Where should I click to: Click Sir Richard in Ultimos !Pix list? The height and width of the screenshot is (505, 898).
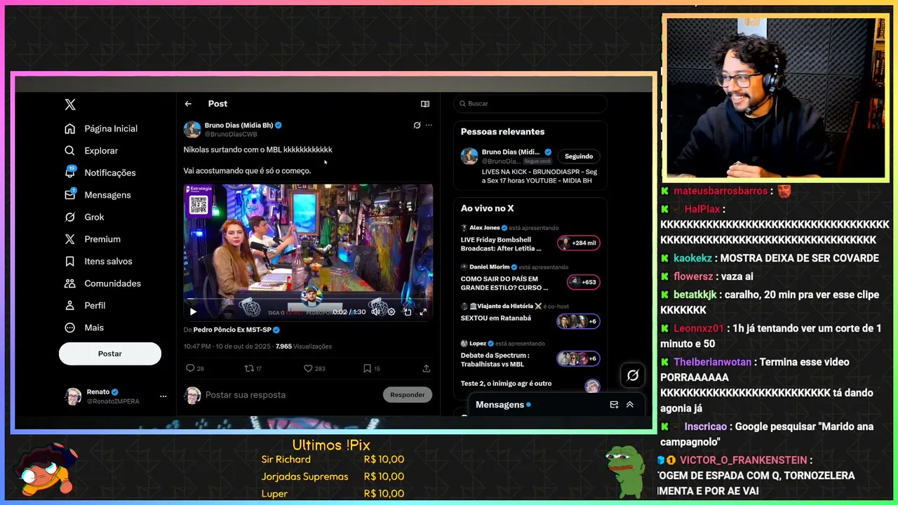286,459
